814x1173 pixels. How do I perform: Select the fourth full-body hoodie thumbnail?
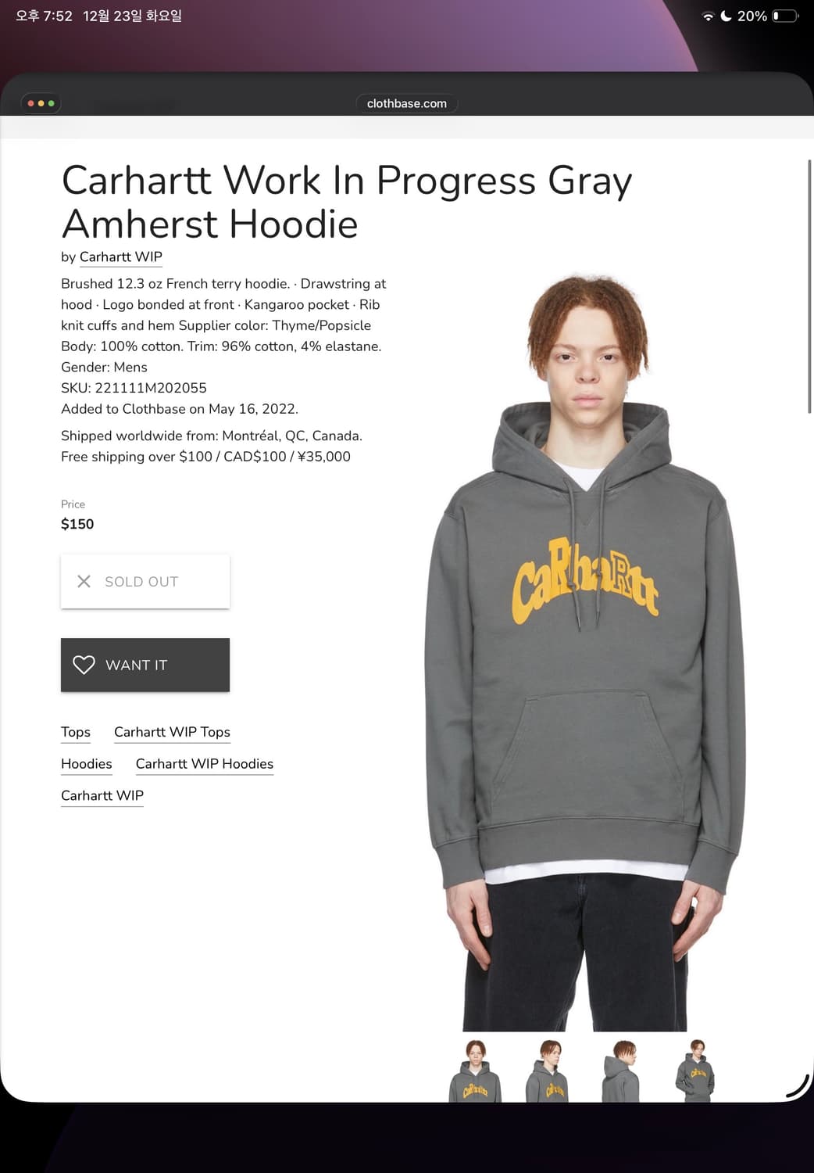tap(694, 1070)
